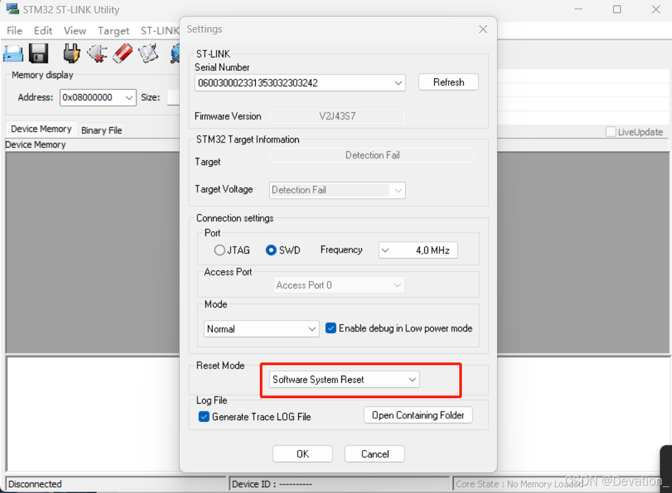Toggle Enable debug in Low power mode
Viewport: 672px width, 493px height.
coord(331,329)
